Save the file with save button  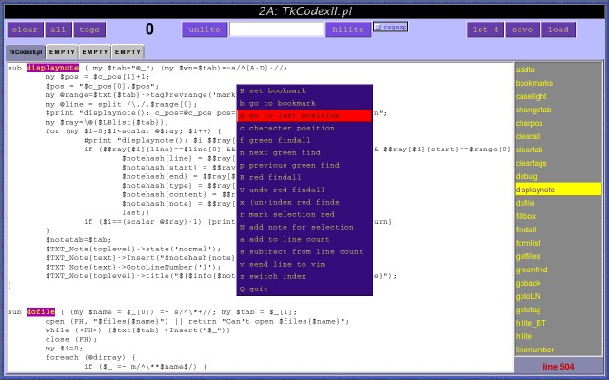pos(522,30)
